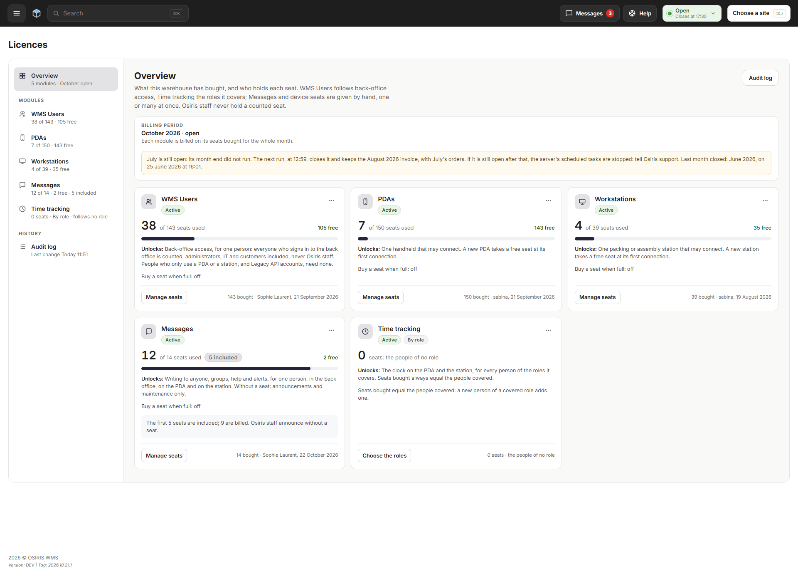Click the sidebar Time tracking clock icon

click(x=22, y=209)
